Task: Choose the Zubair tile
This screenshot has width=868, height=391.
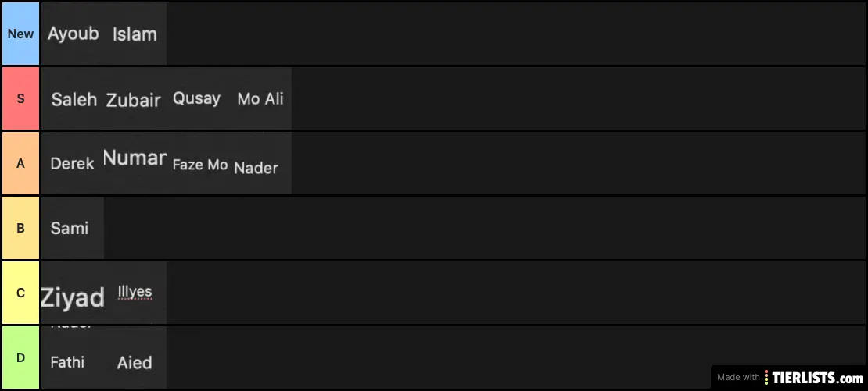Action: tap(135, 98)
